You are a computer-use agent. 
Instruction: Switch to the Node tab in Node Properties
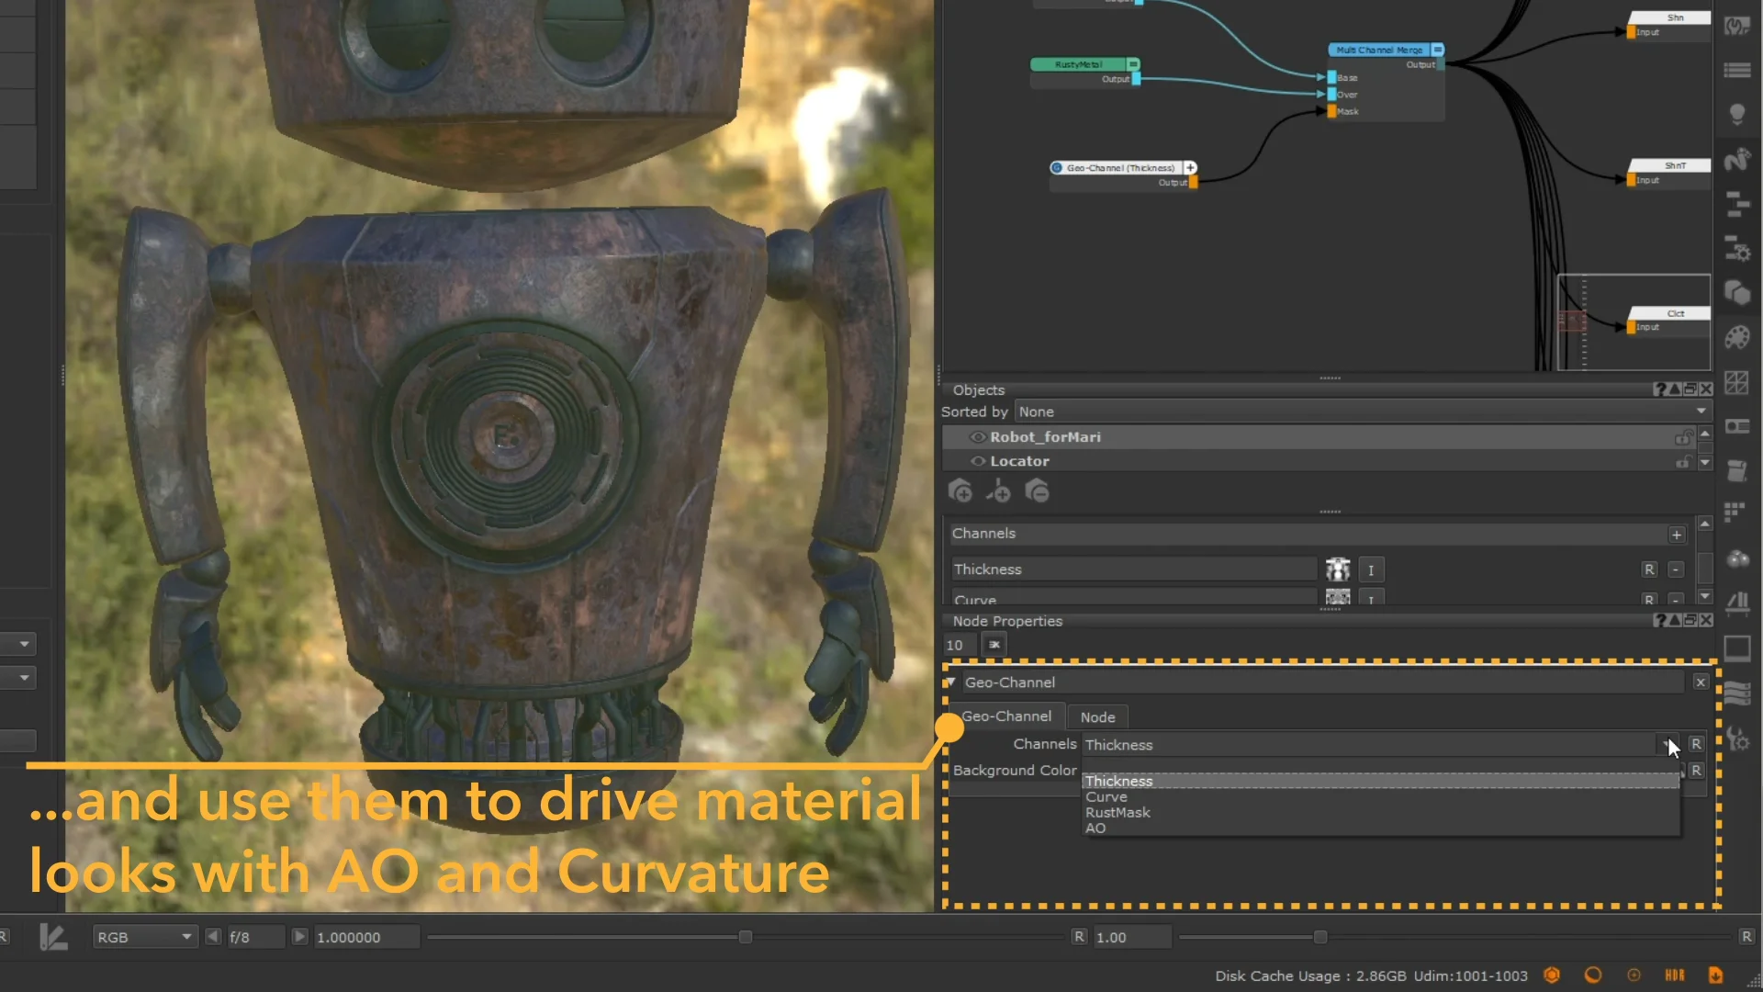(x=1097, y=716)
